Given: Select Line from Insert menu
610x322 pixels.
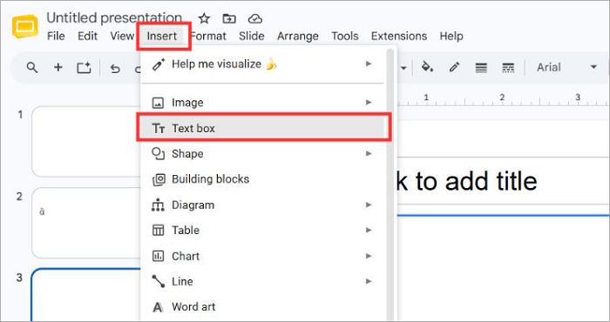Looking at the screenshot, I should click(x=262, y=282).
